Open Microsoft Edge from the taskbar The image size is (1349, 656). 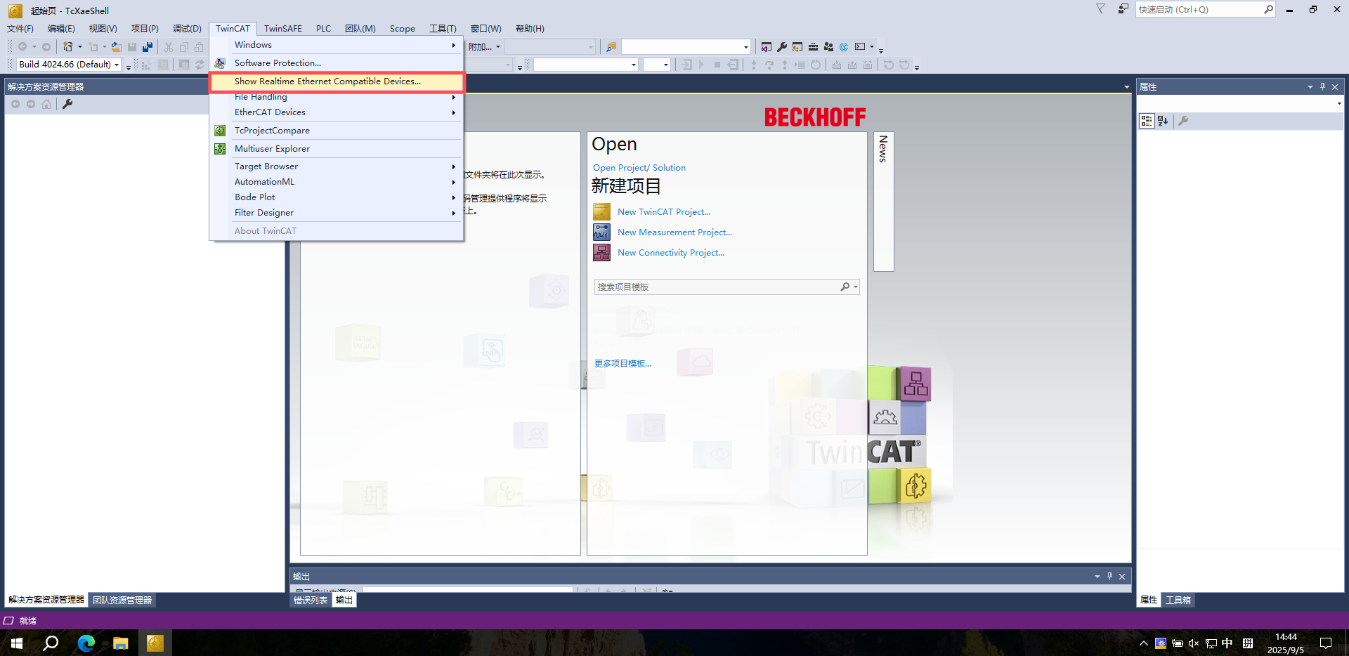click(x=86, y=643)
